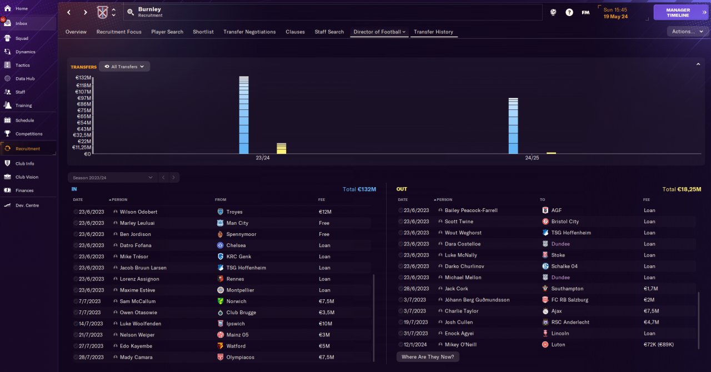
Task: Click the blue 23/24 transfers-in bar
Action: pos(244,115)
